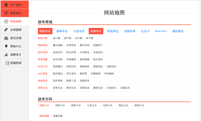Open the 进口粮 link
Screen dimensions: 201x121
(x=56, y=38)
